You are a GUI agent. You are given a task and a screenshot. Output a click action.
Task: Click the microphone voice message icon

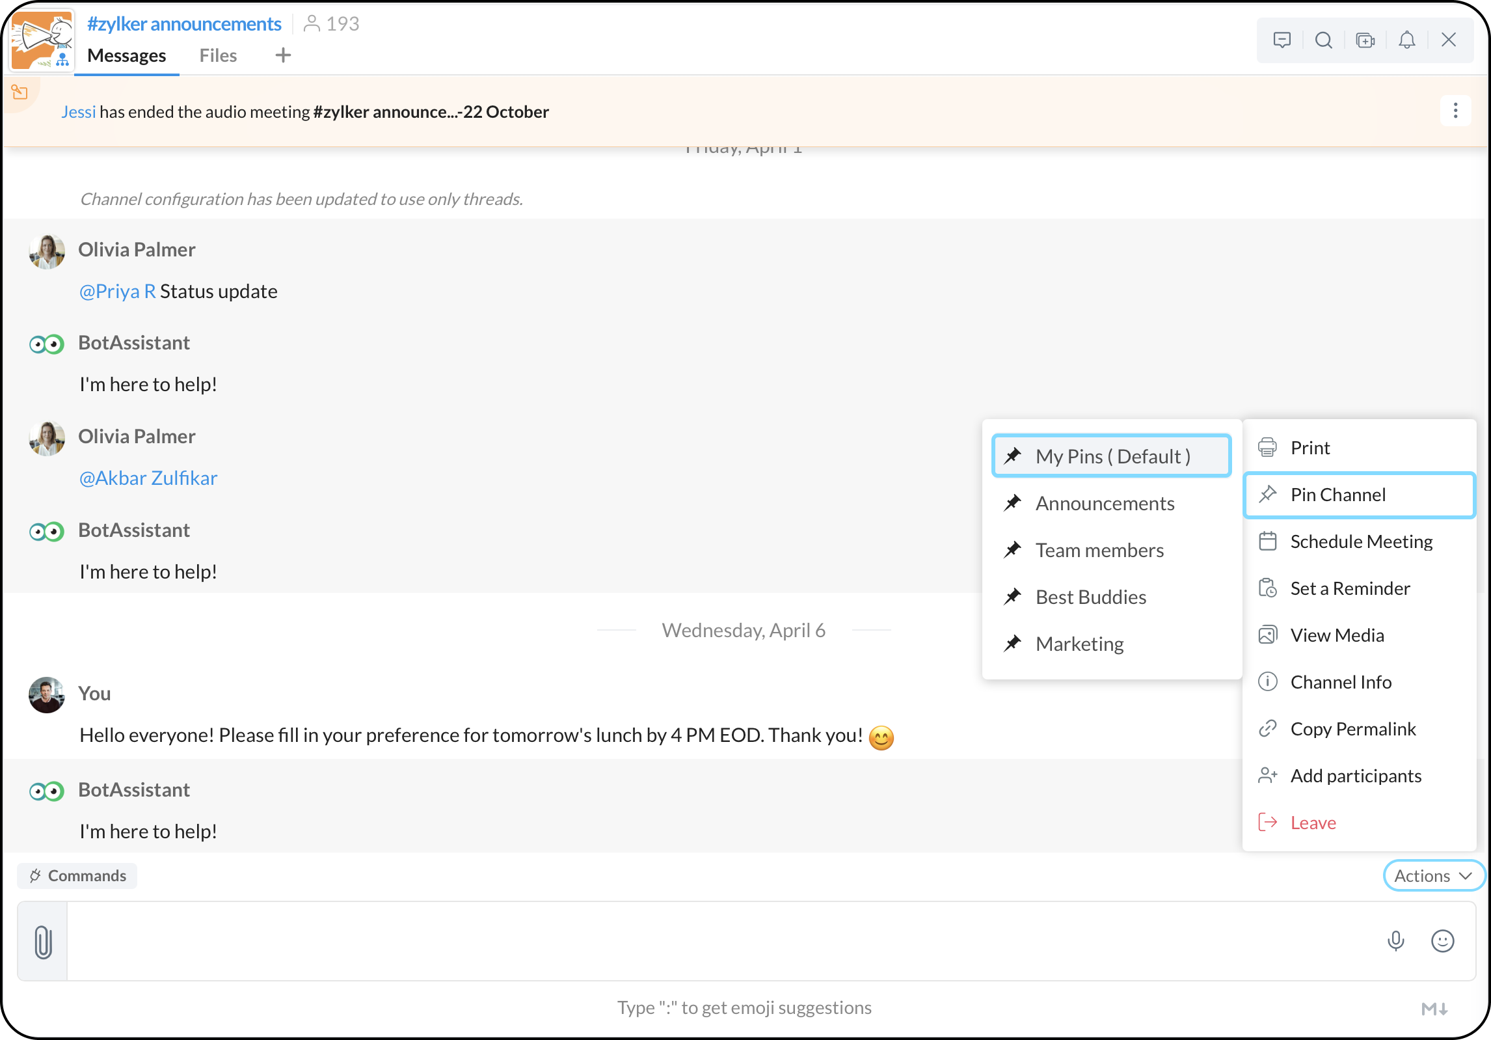(x=1395, y=941)
